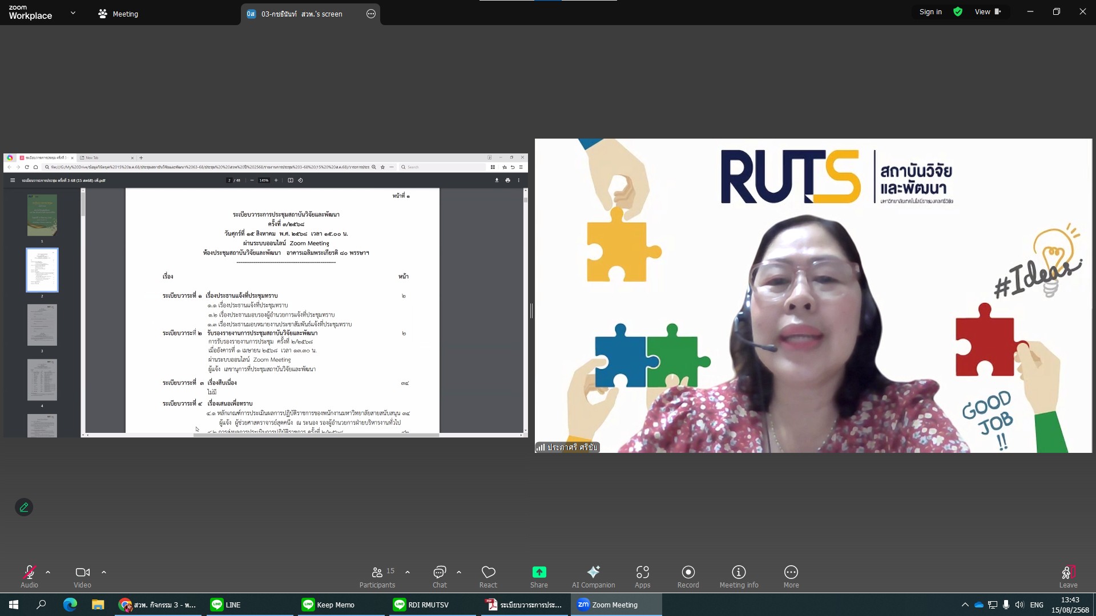Click the green Share screen button
The width and height of the screenshot is (1096, 616).
[539, 576]
